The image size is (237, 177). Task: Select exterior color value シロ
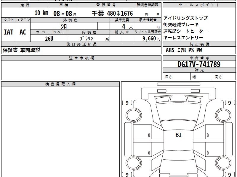(64, 26)
